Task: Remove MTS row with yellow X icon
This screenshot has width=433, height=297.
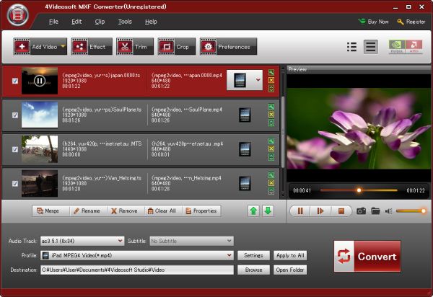Action: [x=271, y=149]
